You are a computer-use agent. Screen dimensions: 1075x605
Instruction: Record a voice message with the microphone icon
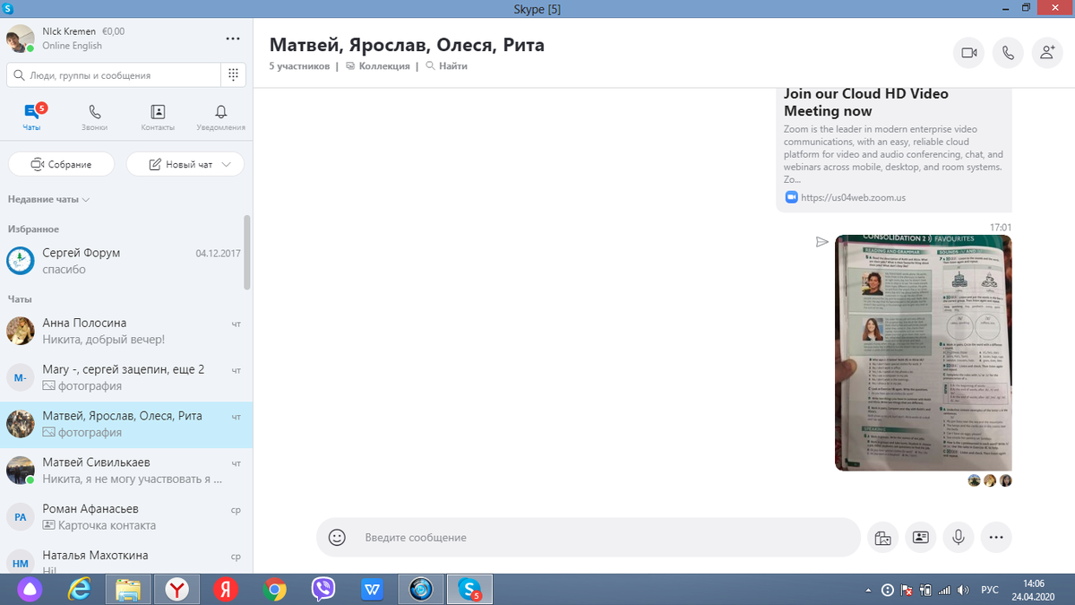pos(958,537)
